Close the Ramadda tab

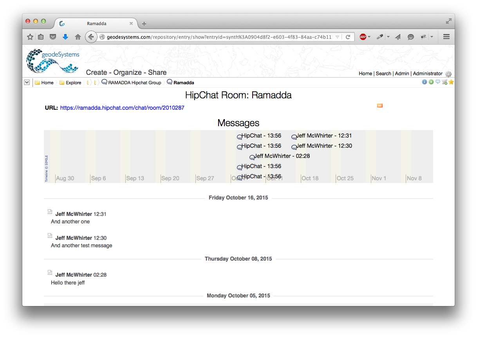click(131, 24)
